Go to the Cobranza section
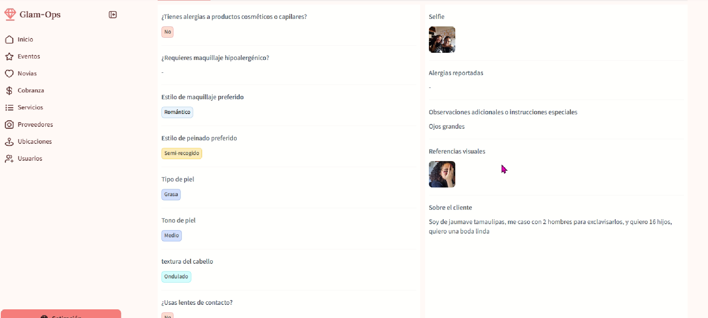 [31, 90]
